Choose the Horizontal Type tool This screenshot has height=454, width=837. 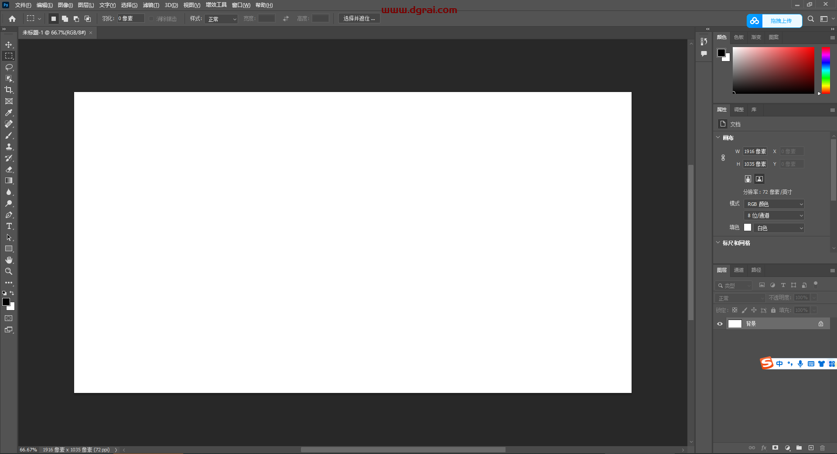tap(9, 226)
